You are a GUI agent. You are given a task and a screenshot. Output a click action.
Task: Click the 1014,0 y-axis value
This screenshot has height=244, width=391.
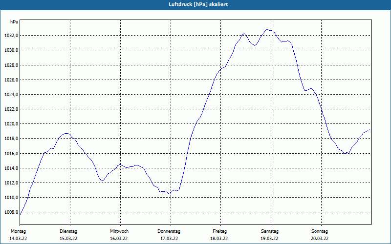point(11,168)
